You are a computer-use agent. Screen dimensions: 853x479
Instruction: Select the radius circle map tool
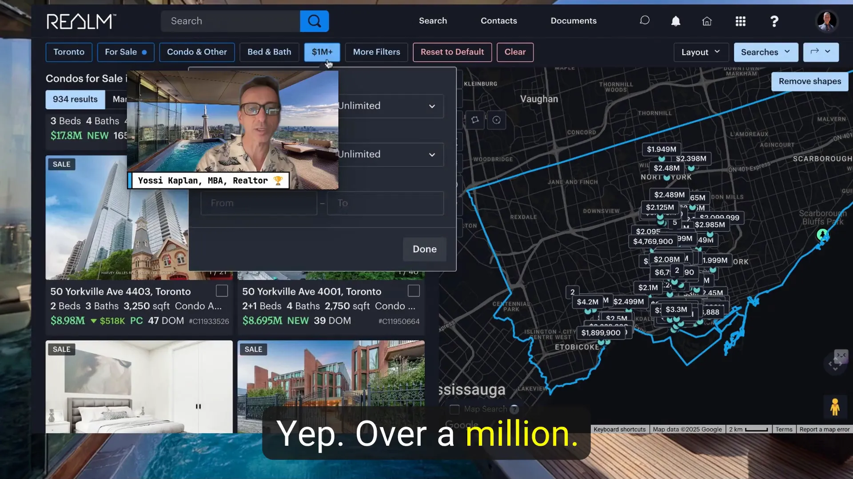coord(496,120)
